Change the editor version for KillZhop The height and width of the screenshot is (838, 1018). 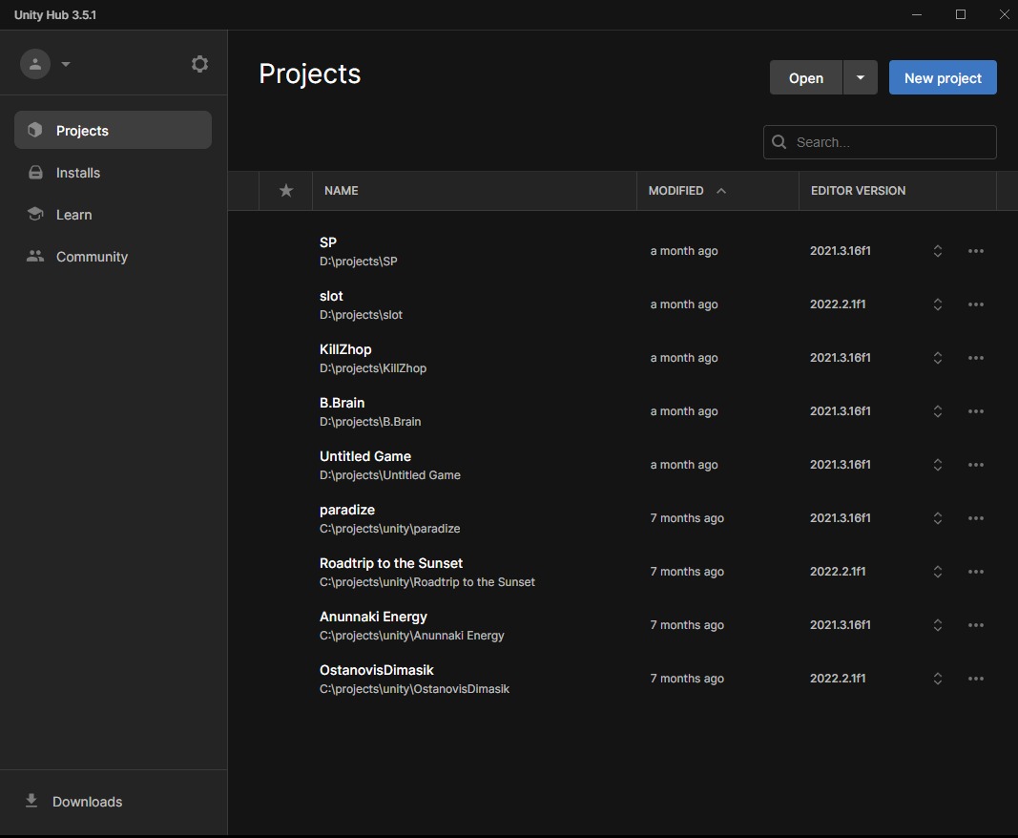pyautogui.click(x=938, y=357)
